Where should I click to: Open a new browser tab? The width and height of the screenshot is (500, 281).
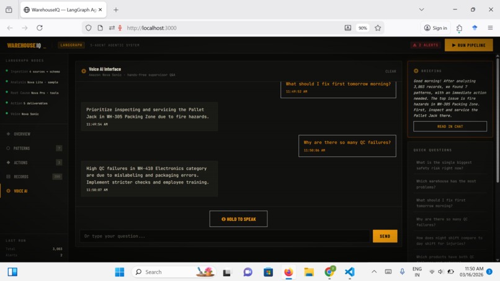[x=116, y=10]
